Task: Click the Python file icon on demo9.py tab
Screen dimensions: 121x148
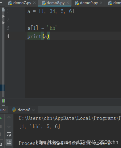Action: [x=77, y=3]
